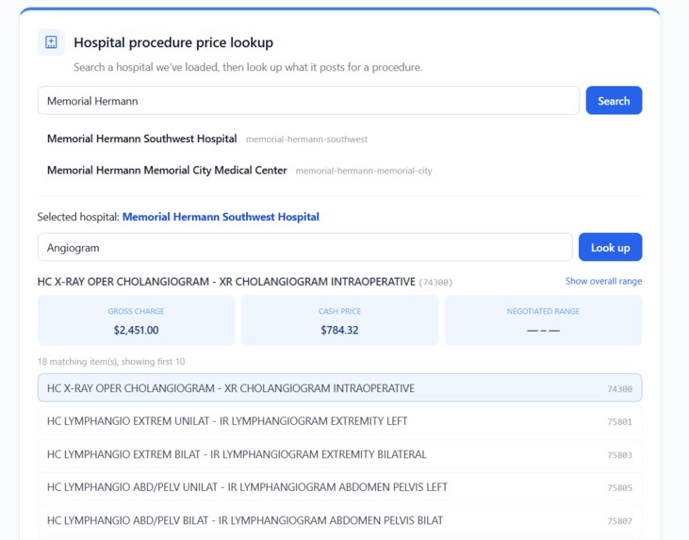
Task: Click the 'Hospital procedure price lookup' title
Action: [173, 42]
